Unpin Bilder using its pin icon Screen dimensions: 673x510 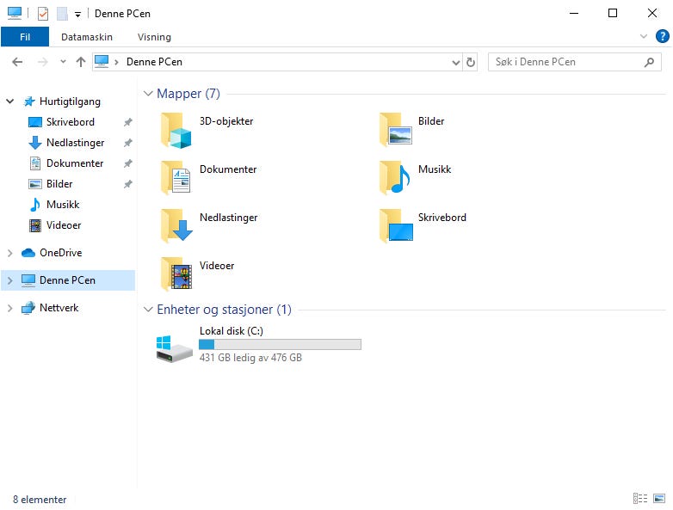coord(128,184)
